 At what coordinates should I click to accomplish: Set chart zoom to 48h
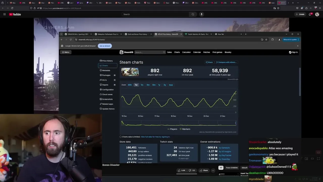[130, 85]
